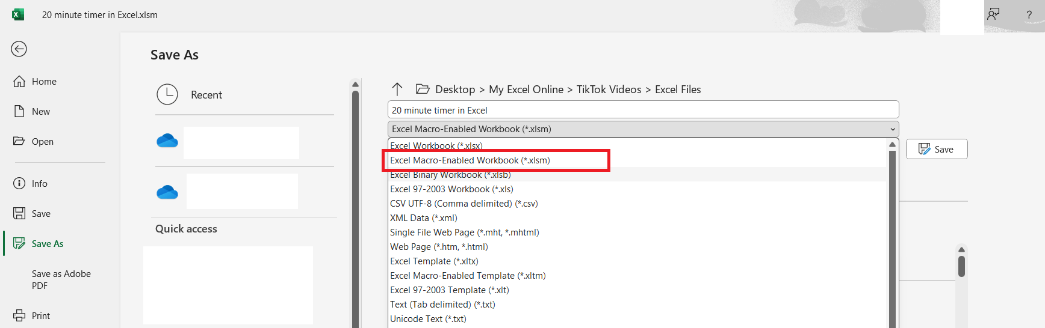The width and height of the screenshot is (1045, 328).
Task: Navigate to My Excel Online folder
Action: pos(526,90)
